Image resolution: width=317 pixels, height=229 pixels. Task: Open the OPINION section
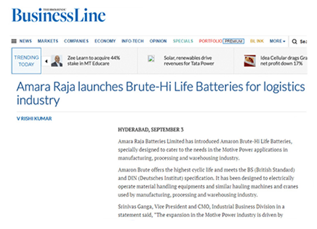tap(158, 41)
